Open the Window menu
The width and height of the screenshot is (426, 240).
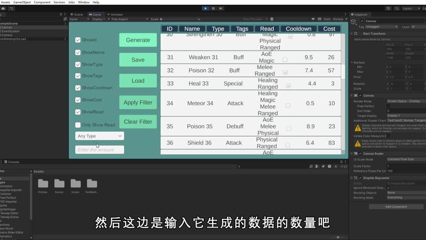coord(84,2)
